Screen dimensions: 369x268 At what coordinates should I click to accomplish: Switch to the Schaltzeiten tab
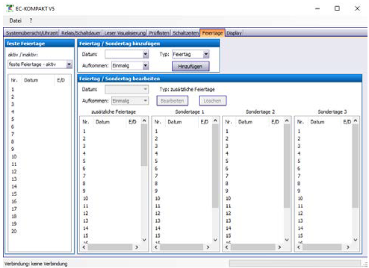click(x=186, y=33)
